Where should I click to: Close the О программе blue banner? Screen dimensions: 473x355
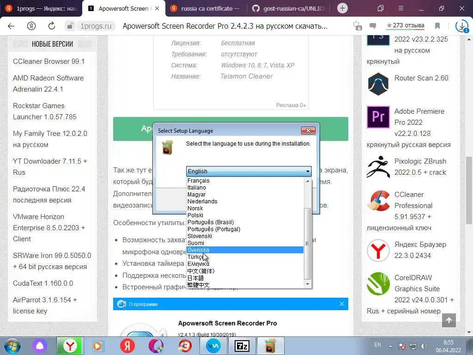341,304
